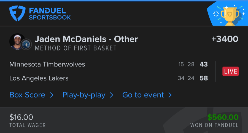Viewport: 248px width, 133px height.
Task: Open the Play-by-play link
Action: [x=84, y=95]
